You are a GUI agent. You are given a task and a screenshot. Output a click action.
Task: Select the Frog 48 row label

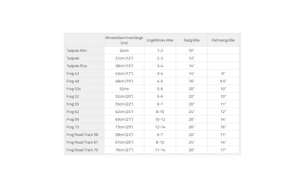[73, 81]
